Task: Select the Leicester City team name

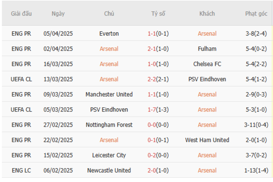Action: [109, 155]
